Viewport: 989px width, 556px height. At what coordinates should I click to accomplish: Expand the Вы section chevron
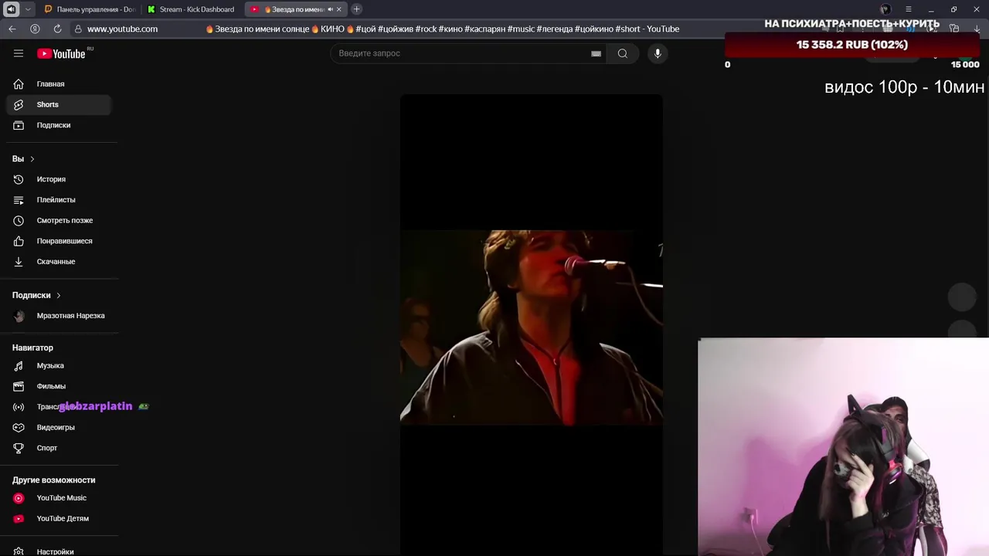tap(32, 159)
